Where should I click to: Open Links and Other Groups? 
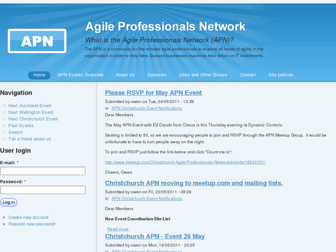[203, 75]
